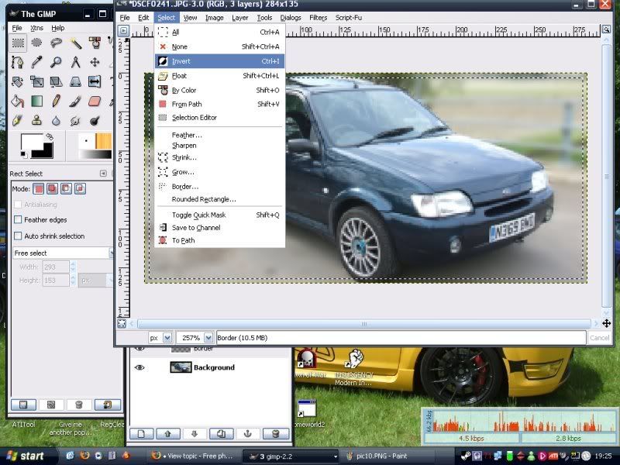Select the Eraser tool
620x465 pixels.
[95, 102]
